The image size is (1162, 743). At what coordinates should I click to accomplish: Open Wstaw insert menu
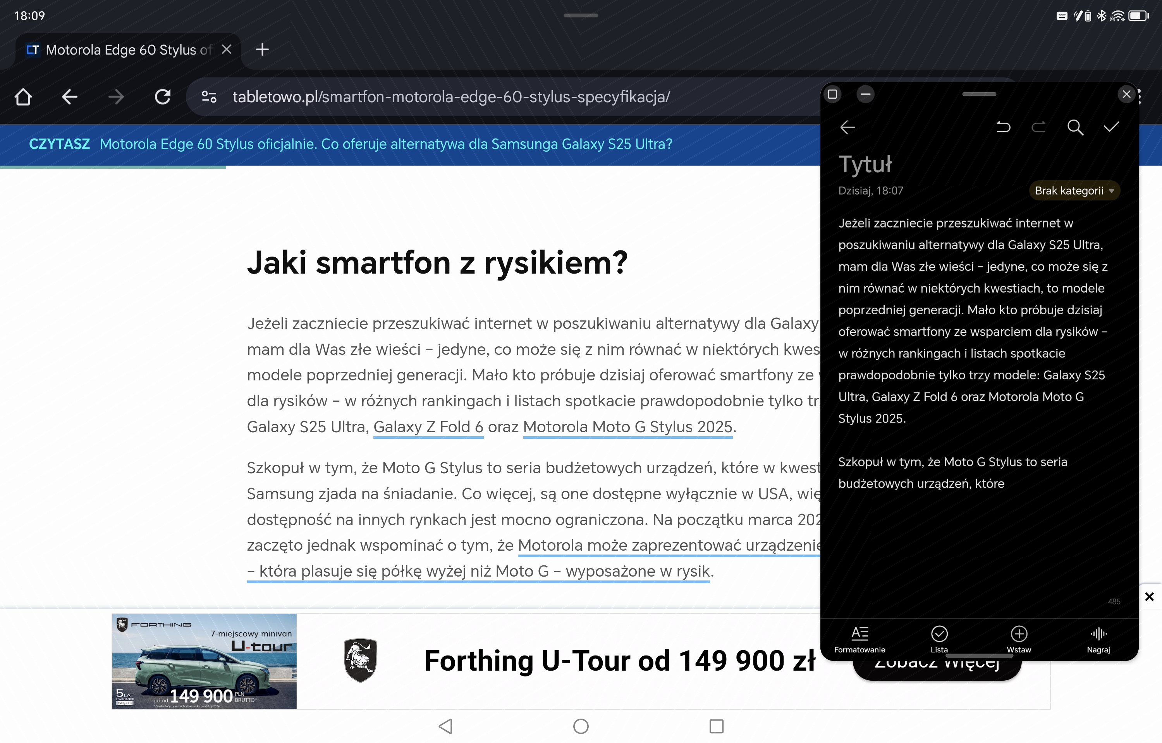pyautogui.click(x=1019, y=639)
